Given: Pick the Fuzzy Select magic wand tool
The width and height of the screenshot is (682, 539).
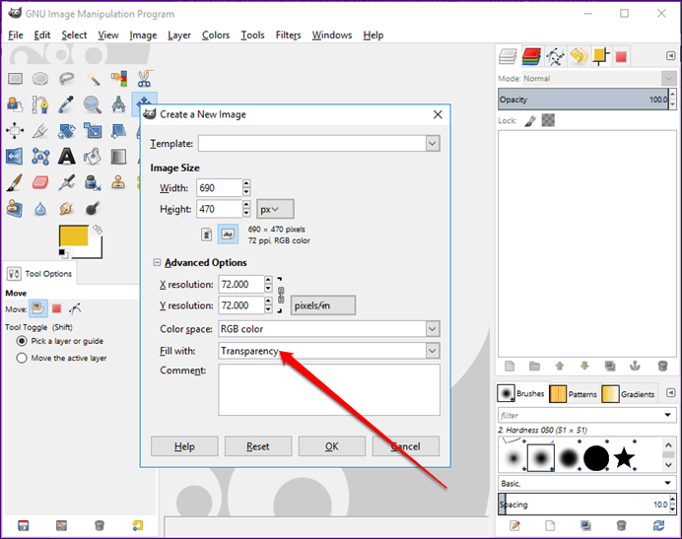Looking at the screenshot, I should pos(93,79).
